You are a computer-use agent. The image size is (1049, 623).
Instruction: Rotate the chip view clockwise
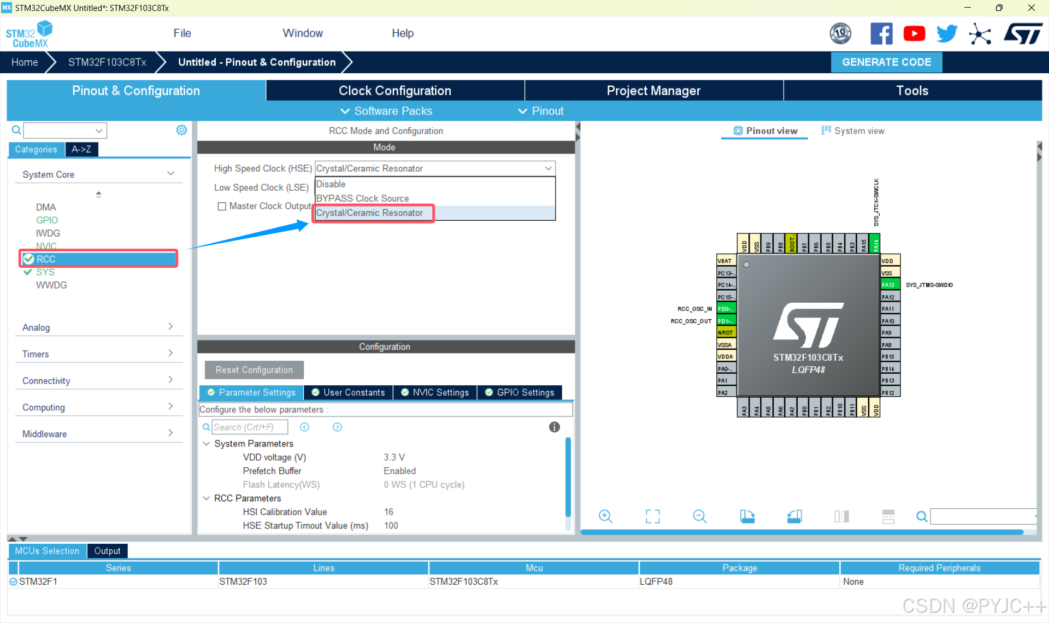click(x=747, y=516)
